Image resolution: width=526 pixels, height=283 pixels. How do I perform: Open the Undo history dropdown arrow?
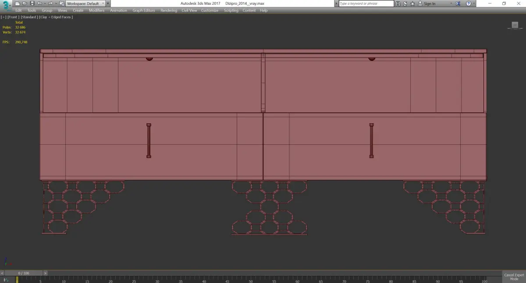[x=45, y=3]
